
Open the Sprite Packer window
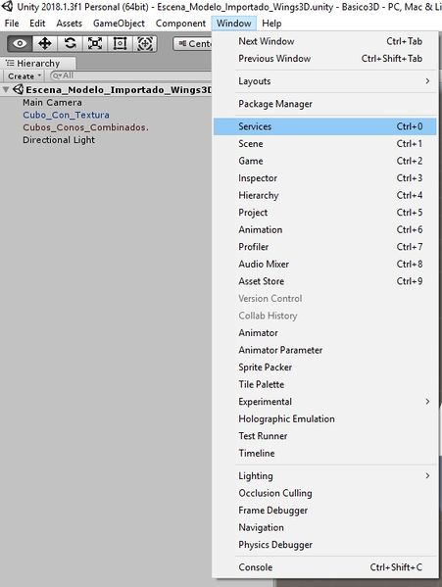pyautogui.click(x=324, y=367)
